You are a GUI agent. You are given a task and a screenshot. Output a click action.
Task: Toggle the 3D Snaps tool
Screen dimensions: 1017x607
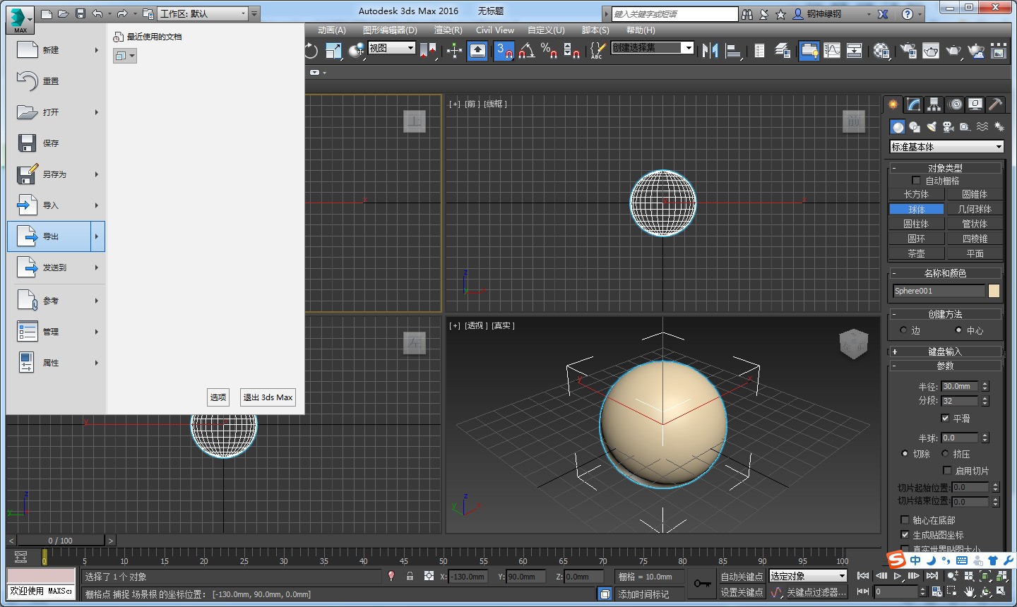[504, 51]
